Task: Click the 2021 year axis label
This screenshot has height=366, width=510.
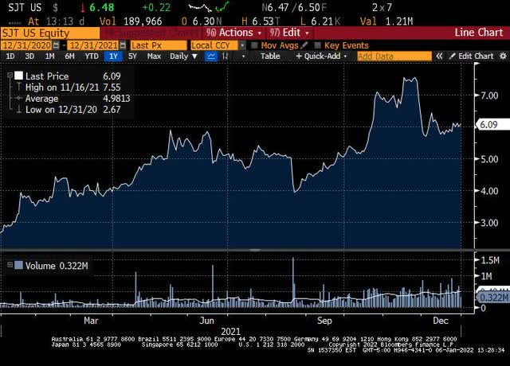Action: [x=230, y=331]
